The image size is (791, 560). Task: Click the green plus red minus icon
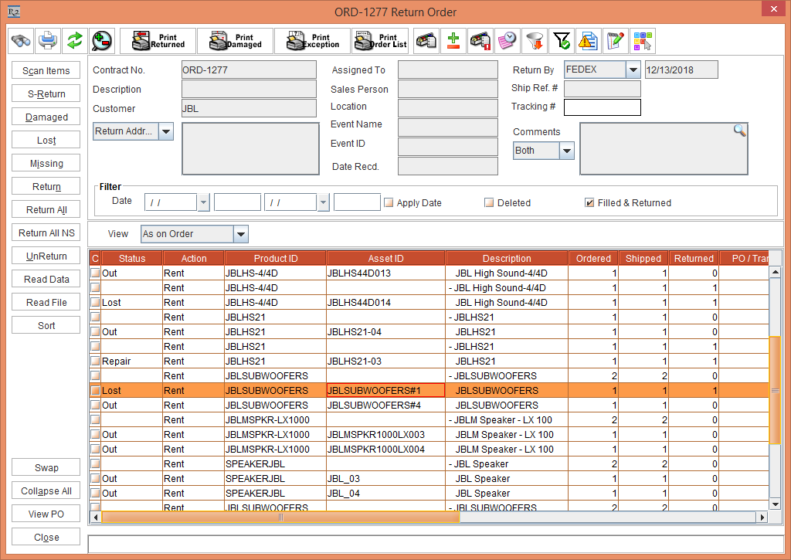click(453, 40)
